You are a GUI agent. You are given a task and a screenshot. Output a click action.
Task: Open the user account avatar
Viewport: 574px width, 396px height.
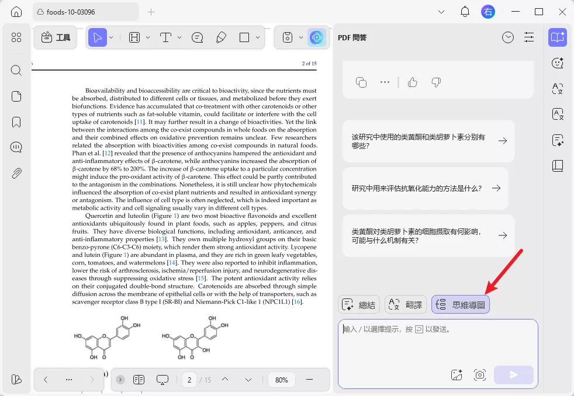[x=487, y=12]
